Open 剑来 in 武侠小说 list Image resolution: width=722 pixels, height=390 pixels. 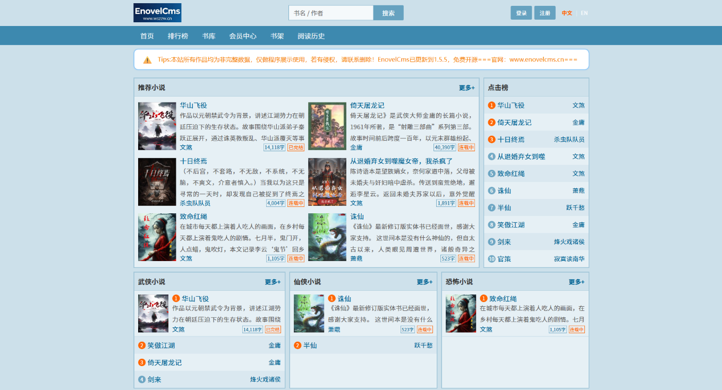tap(155, 379)
